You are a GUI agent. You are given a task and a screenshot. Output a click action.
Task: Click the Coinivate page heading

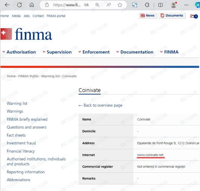[90, 90]
